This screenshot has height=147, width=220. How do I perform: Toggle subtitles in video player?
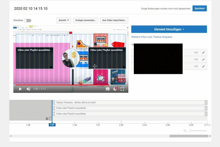point(107,89)
